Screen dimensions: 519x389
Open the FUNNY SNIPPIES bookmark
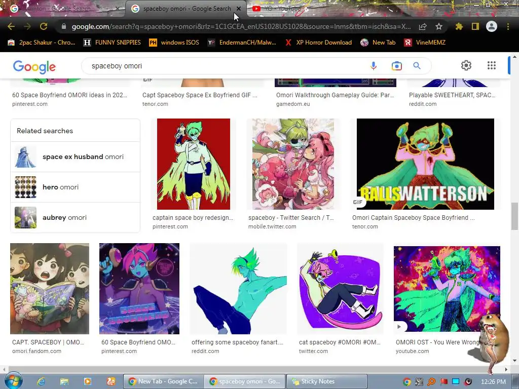(112, 43)
